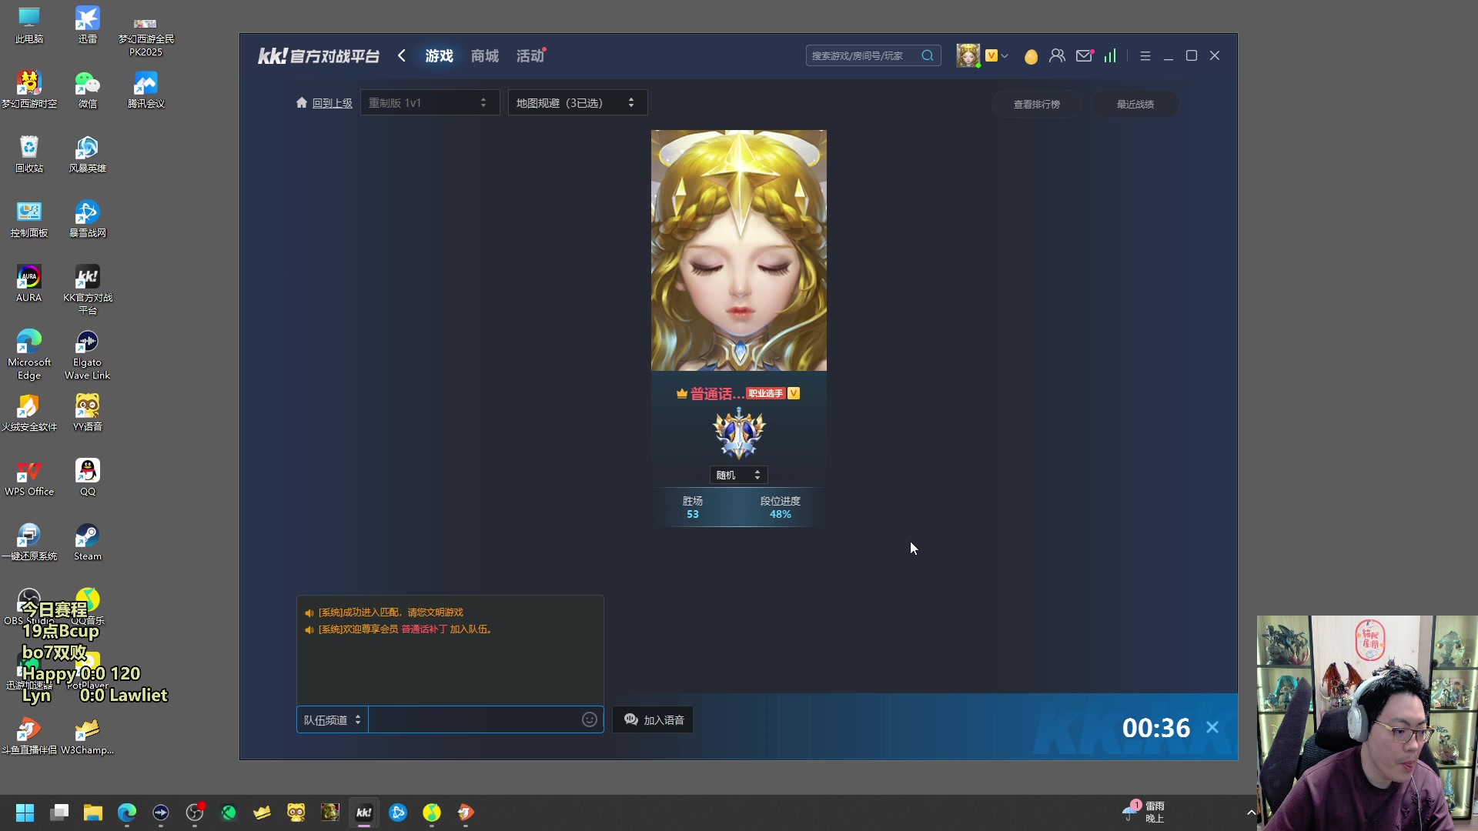Cancel matchmaking with the timer X
Image resolution: width=1478 pixels, height=831 pixels.
tap(1212, 727)
